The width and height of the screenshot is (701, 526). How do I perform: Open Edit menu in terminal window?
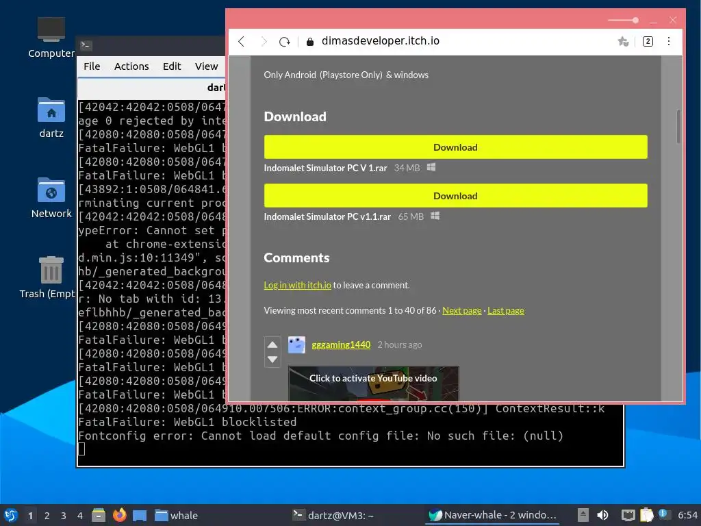tap(172, 66)
